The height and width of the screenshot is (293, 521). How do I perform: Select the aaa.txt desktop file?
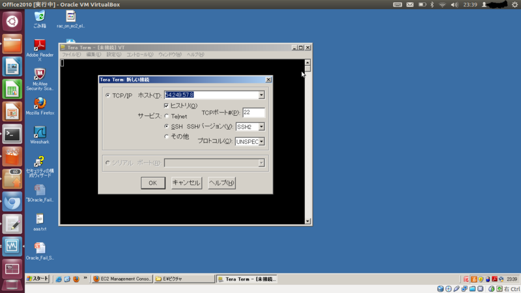point(40,222)
